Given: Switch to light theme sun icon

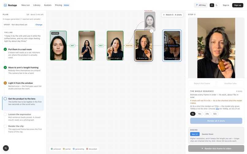Looking at the screenshot, I should 212,5.
